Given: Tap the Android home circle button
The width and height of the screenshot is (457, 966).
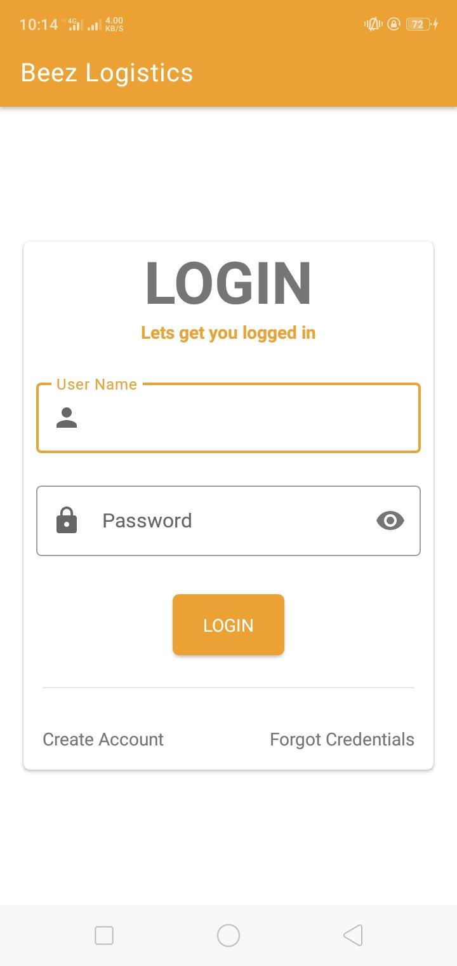Looking at the screenshot, I should pyautogui.click(x=228, y=935).
